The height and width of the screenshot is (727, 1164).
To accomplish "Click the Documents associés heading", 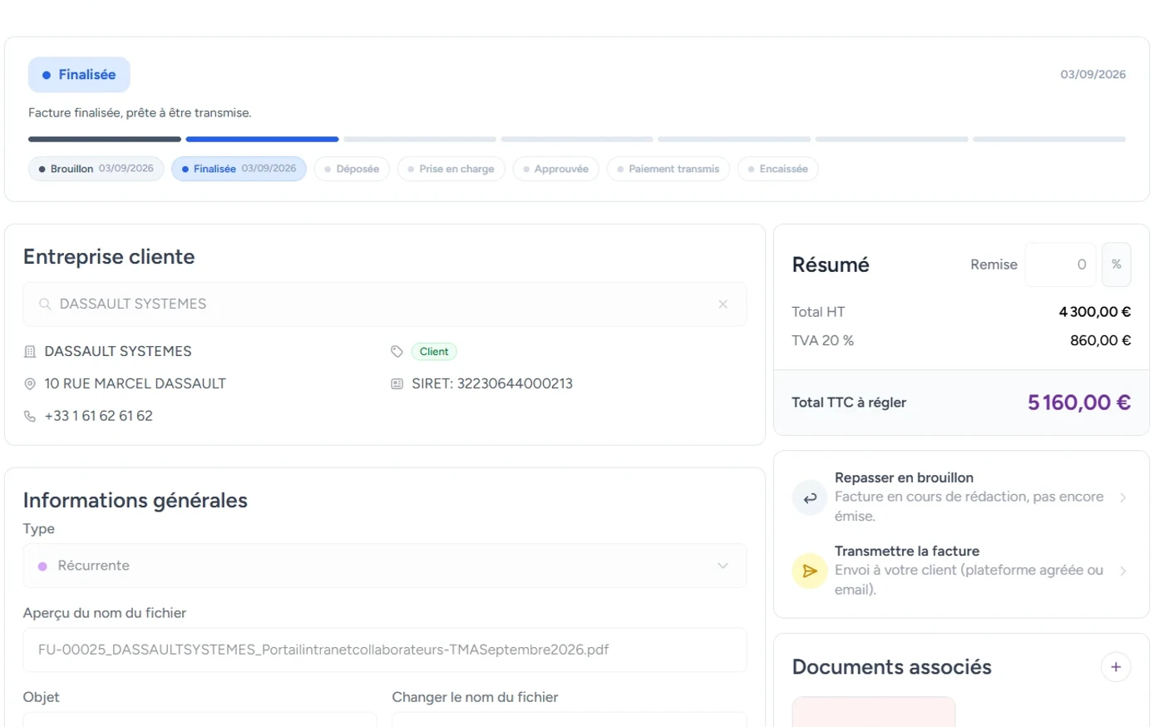I will click(x=891, y=667).
